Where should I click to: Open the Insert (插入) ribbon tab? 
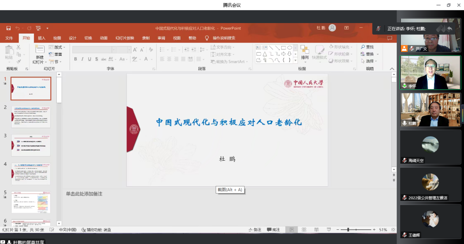point(42,38)
